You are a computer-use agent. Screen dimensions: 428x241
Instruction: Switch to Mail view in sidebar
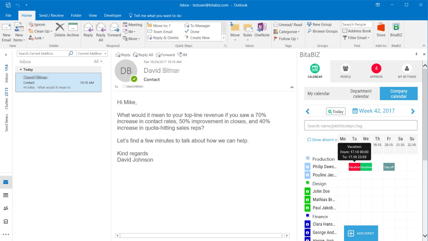point(6,182)
